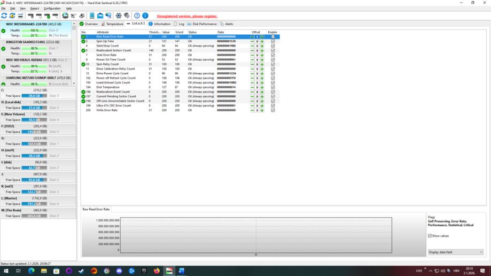
Task: Click minus offset for Write Error Rate
Action: [x=252, y=110]
